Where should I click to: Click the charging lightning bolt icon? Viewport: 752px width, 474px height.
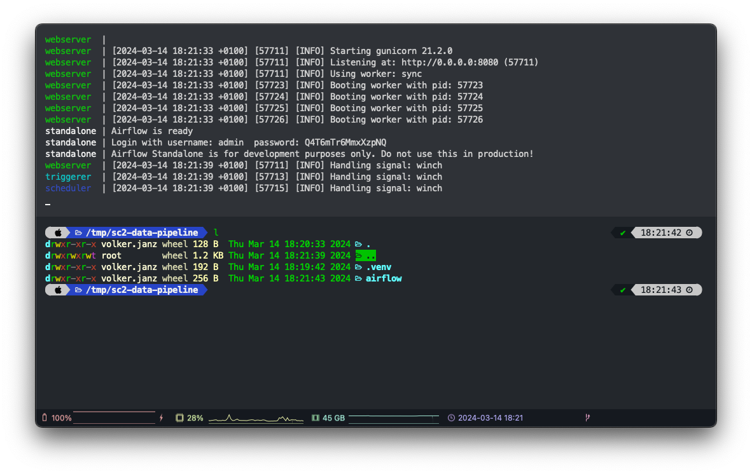pos(161,418)
